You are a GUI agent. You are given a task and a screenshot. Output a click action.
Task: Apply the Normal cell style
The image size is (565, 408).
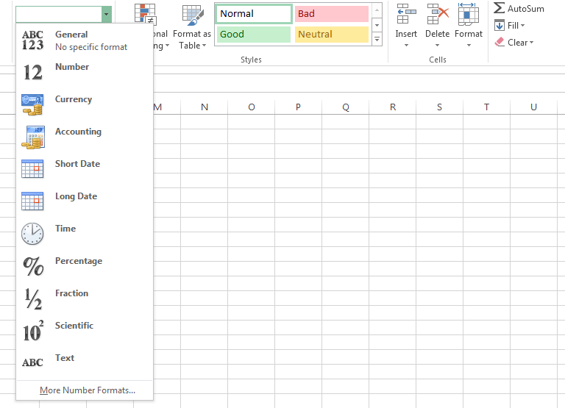pos(254,14)
